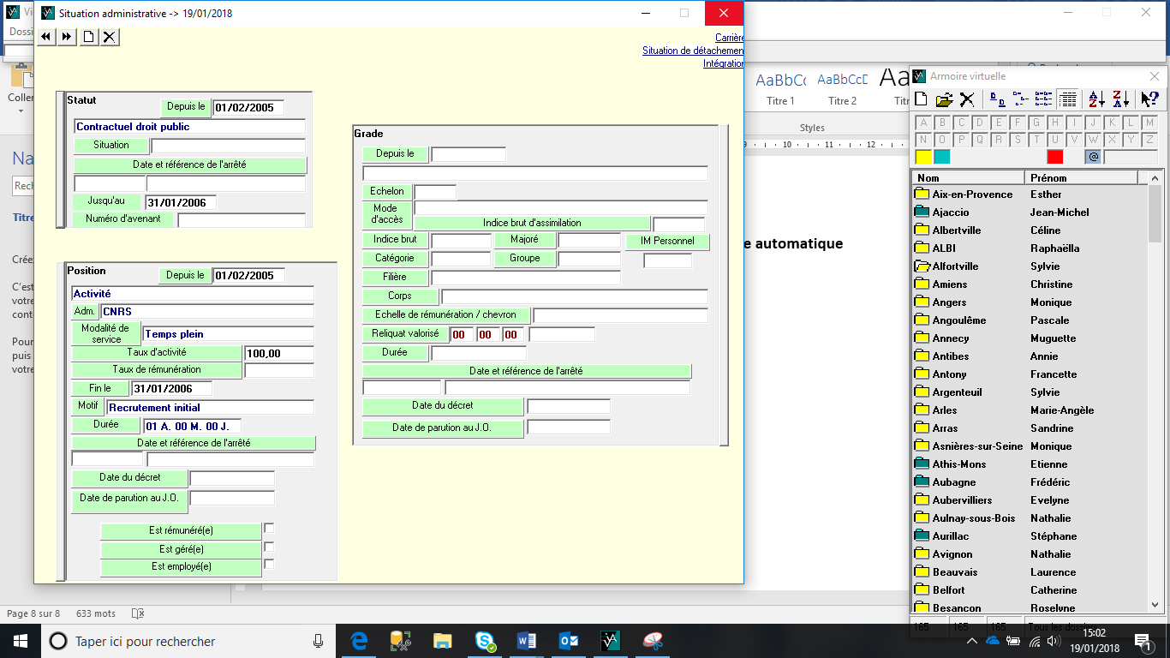
Task: Switch Armoire virtuelle to small icons view
Action: (1020, 99)
